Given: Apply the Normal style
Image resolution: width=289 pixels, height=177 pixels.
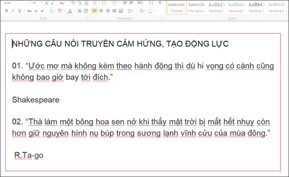Looking at the screenshot, I should [176, 7].
